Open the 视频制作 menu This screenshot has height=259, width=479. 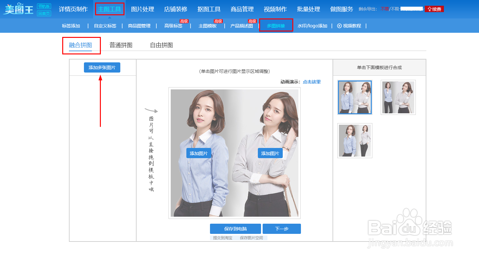click(x=275, y=9)
